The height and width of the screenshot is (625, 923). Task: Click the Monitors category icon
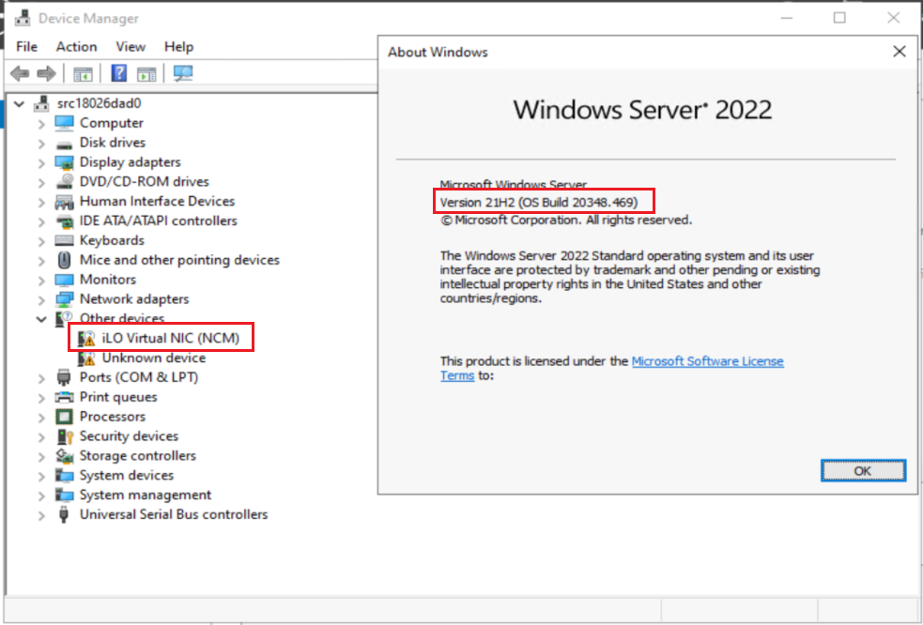pos(64,280)
